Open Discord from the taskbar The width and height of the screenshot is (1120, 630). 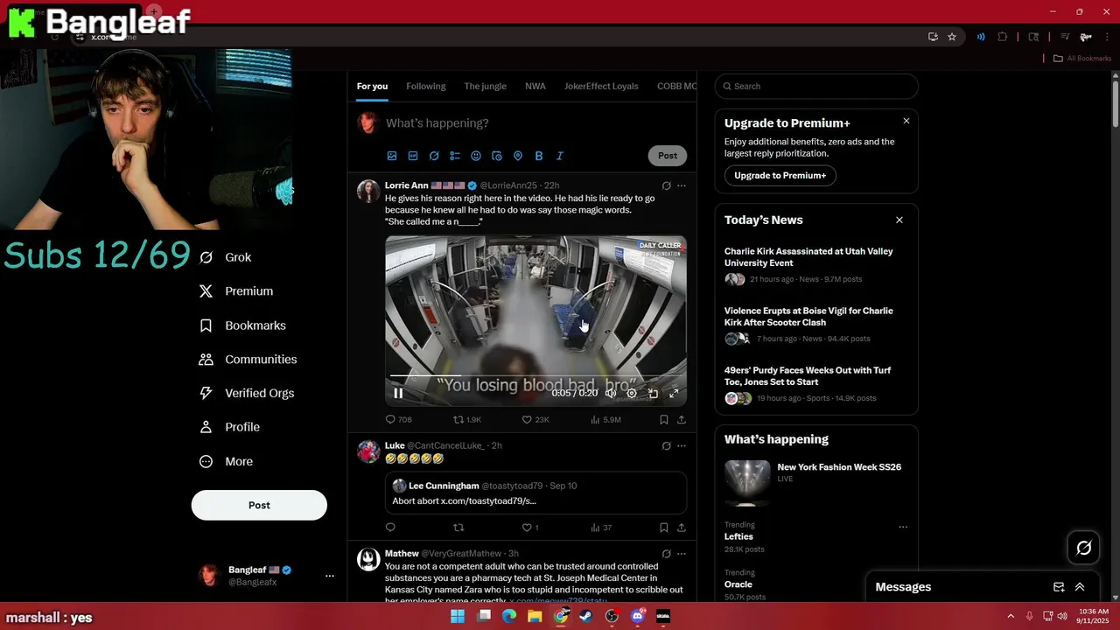(638, 616)
